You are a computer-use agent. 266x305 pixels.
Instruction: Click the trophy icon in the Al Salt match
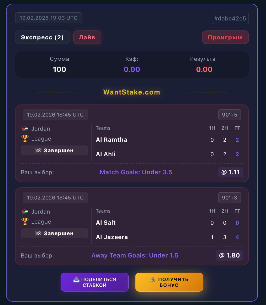(25, 222)
